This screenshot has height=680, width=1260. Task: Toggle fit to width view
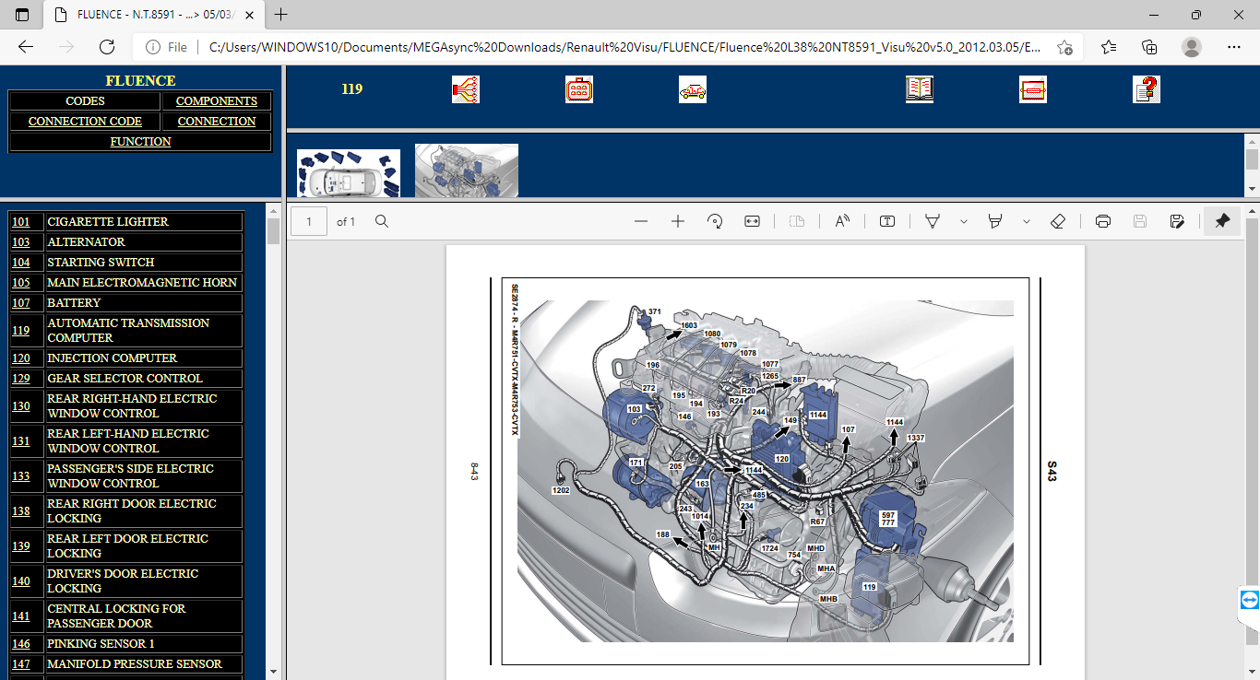tap(752, 221)
